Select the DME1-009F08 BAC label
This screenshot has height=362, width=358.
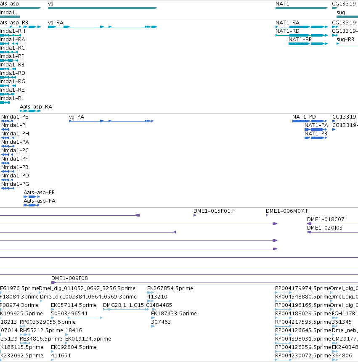[69, 278]
